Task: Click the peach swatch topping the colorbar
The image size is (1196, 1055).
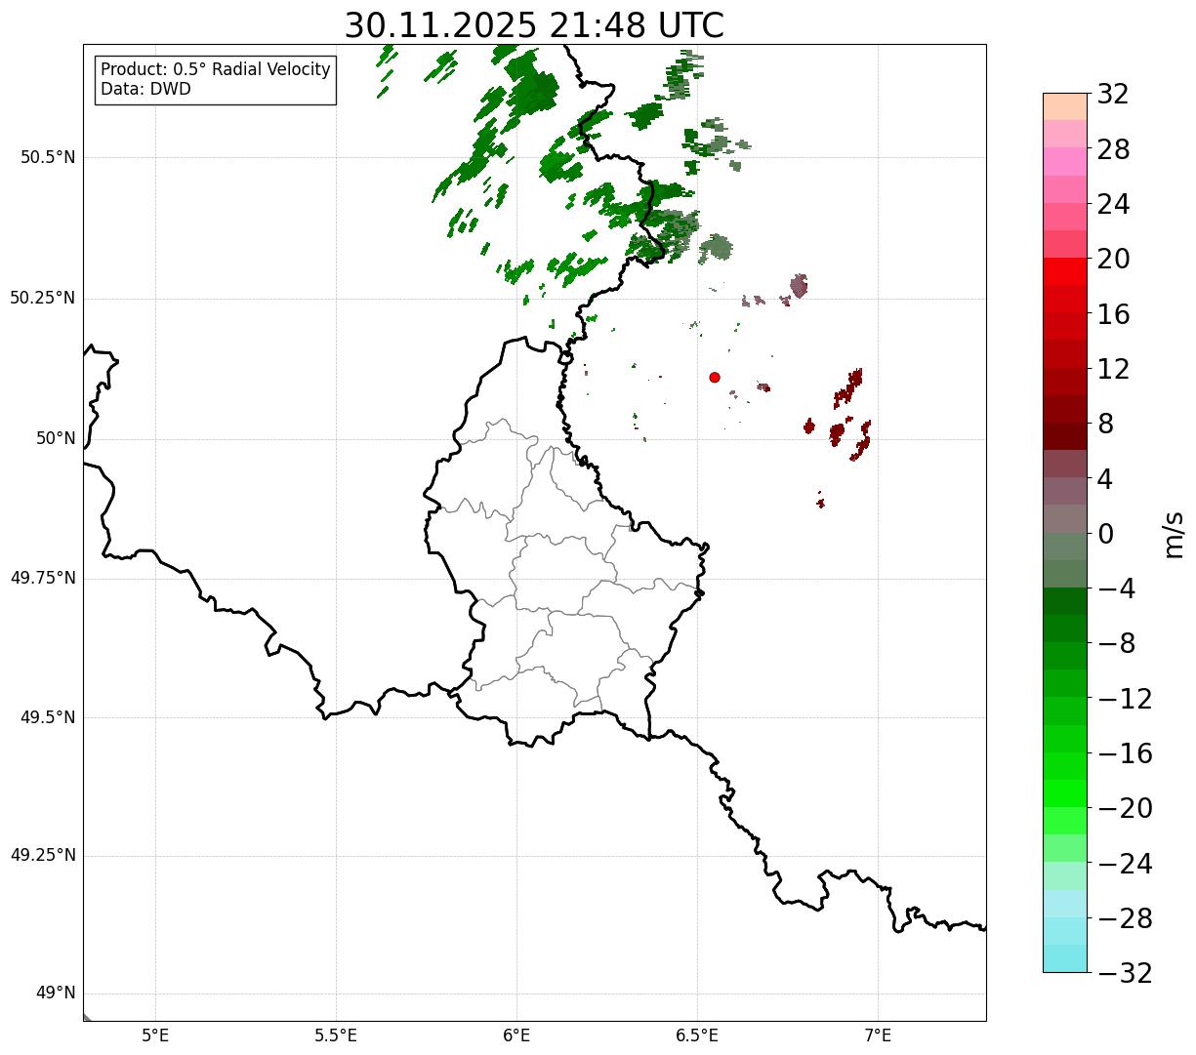Action: coord(1065,106)
